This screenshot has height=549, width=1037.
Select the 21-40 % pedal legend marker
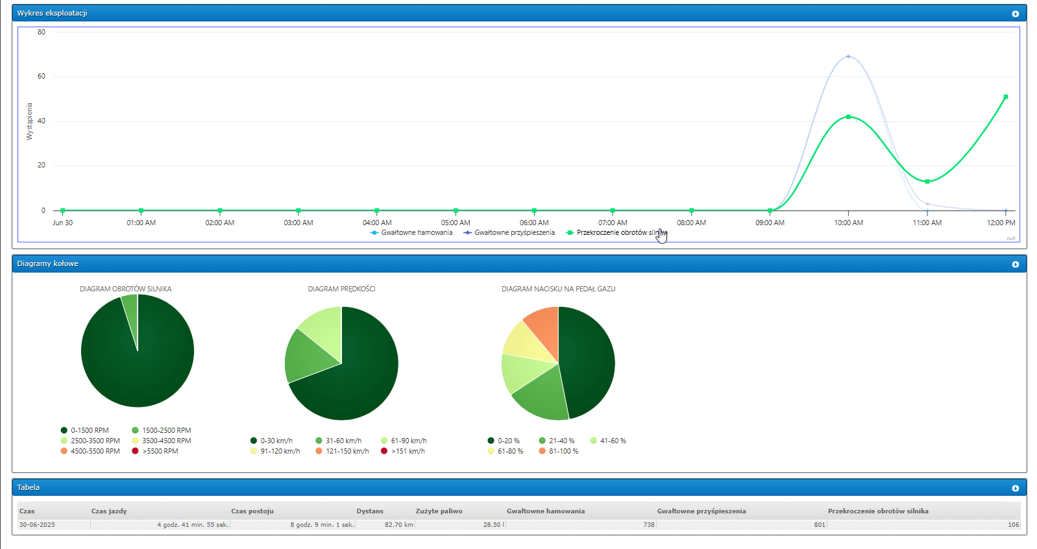click(542, 441)
